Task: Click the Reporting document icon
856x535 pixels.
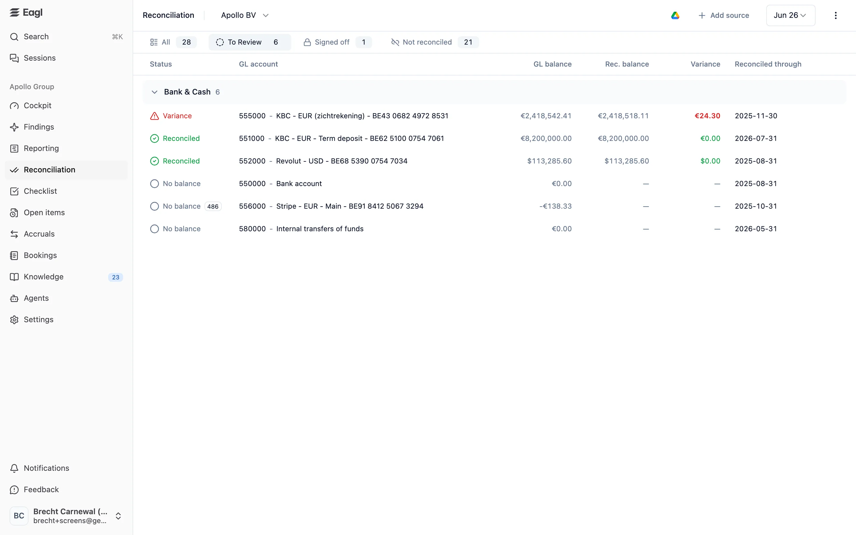Action: (x=14, y=149)
